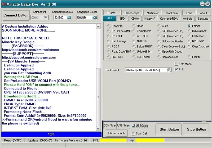Click the blue 100% progress bar
This screenshot has width=212, height=148.
51,134
